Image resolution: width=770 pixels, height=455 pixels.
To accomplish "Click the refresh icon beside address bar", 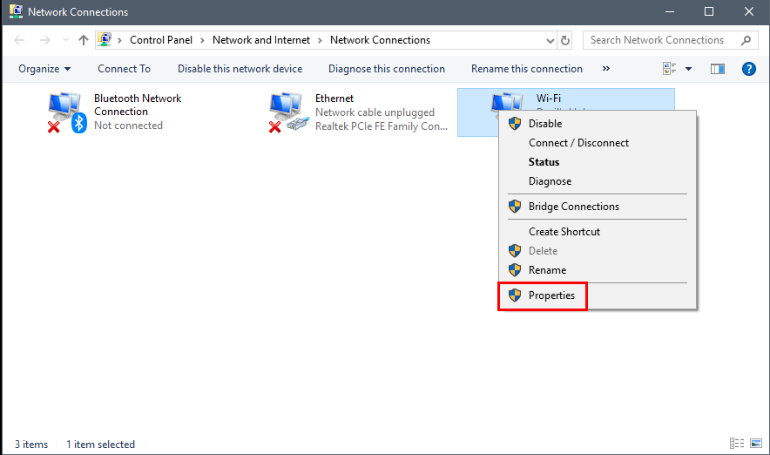I will pos(565,40).
